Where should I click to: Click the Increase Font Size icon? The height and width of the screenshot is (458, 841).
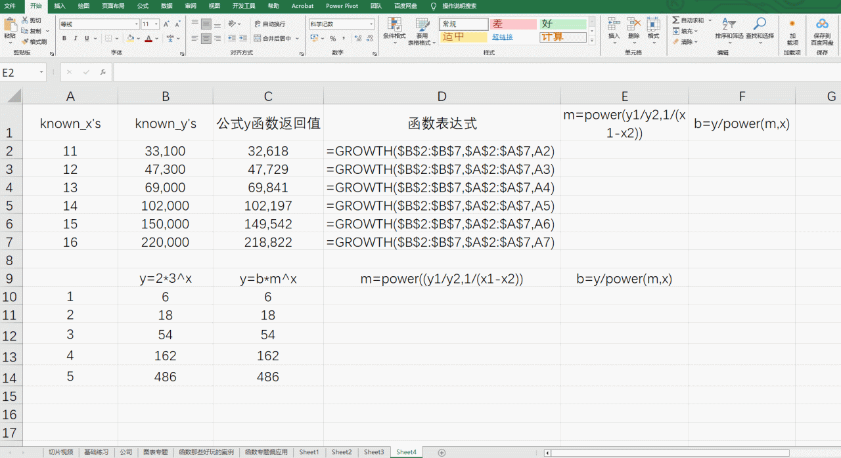click(167, 24)
